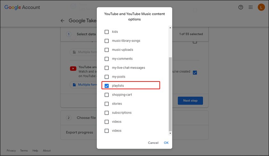Check the kids checkbox
The width and height of the screenshot is (269, 156).
pos(106,32)
